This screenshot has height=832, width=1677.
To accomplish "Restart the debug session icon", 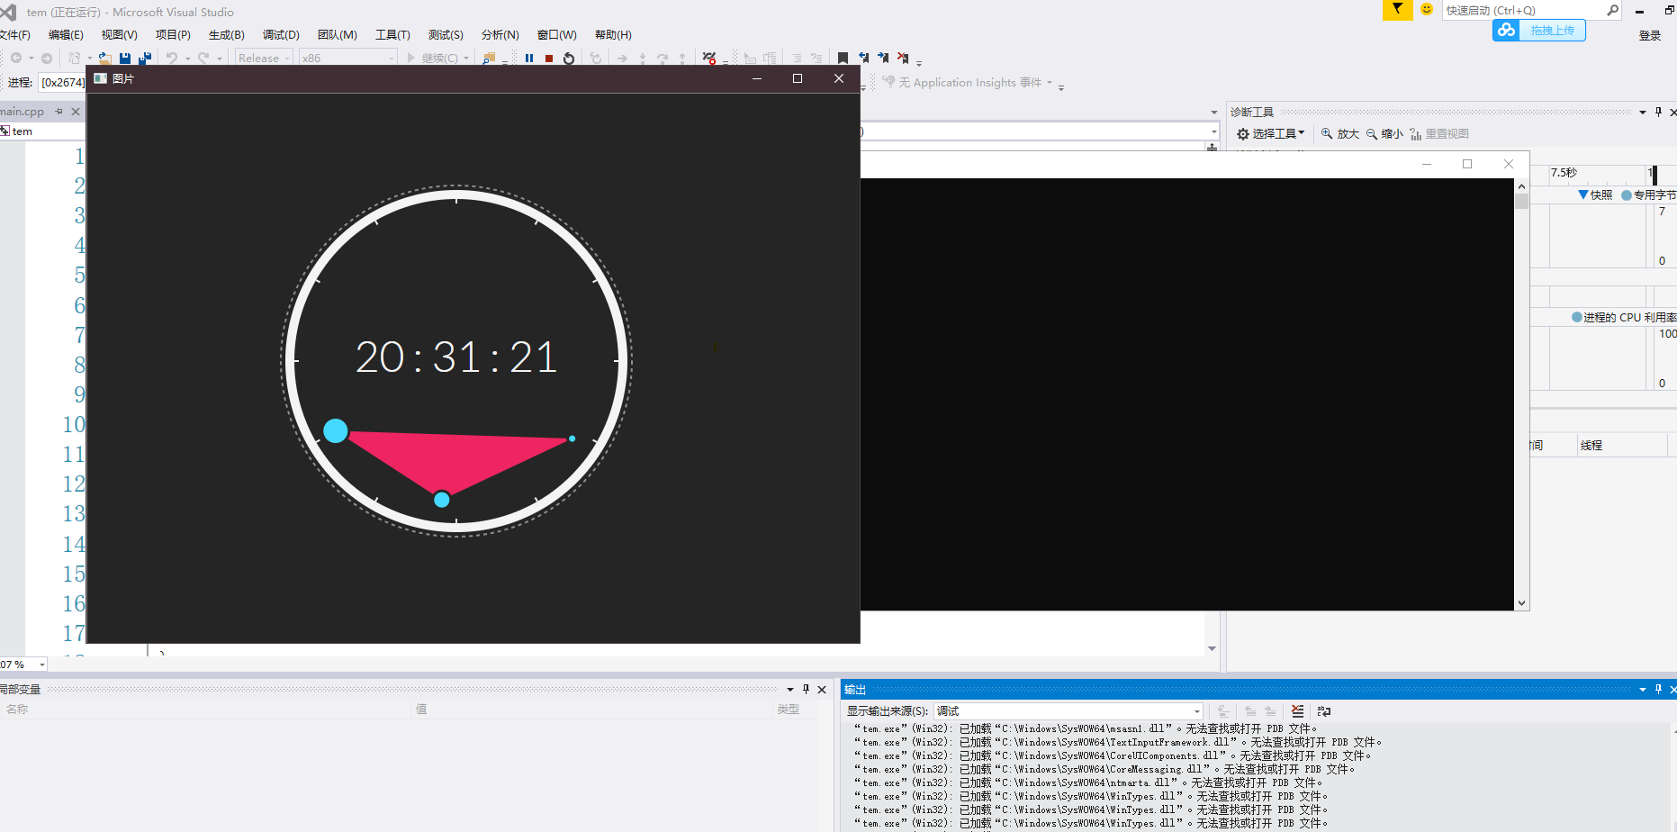I will pyautogui.click(x=569, y=58).
